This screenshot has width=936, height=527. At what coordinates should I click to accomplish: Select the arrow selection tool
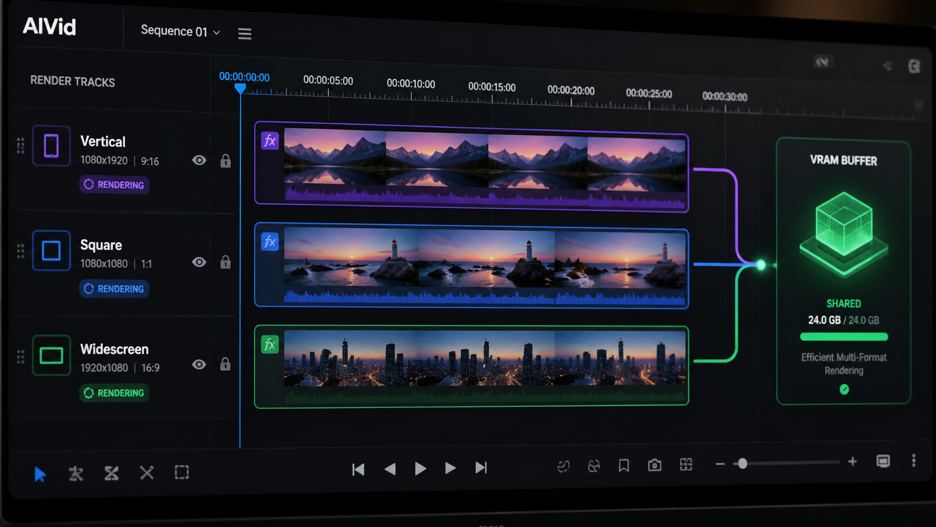pos(40,474)
